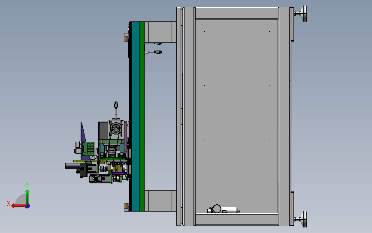The height and width of the screenshot is (233, 372).
Task: Select the blue triangular bracket part
Action: pyautogui.click(x=83, y=140)
